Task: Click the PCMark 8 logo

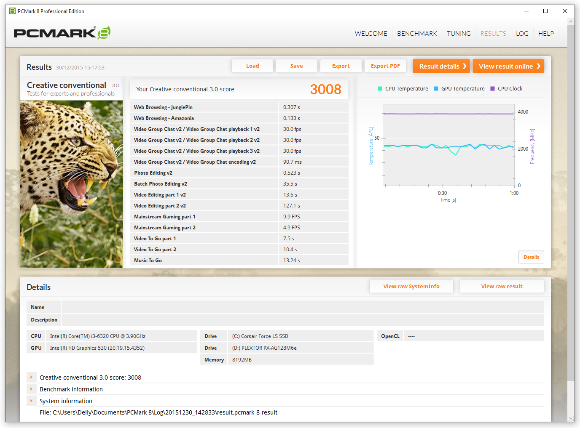Action: [x=62, y=33]
